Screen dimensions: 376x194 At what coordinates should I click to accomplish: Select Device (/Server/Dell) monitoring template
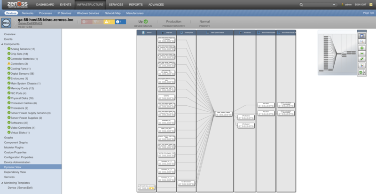(20, 188)
